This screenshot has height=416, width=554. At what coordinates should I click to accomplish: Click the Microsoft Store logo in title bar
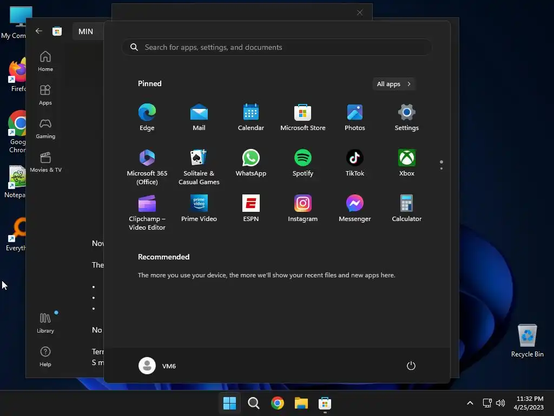tap(57, 31)
